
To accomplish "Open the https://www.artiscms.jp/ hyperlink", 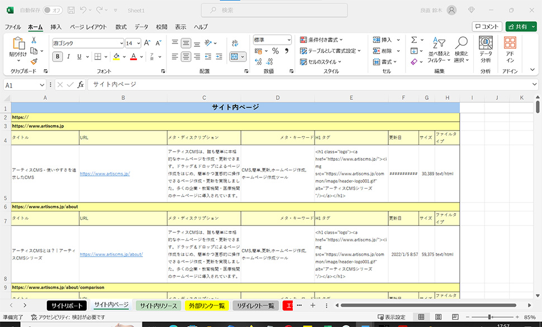I will click(x=104, y=174).
